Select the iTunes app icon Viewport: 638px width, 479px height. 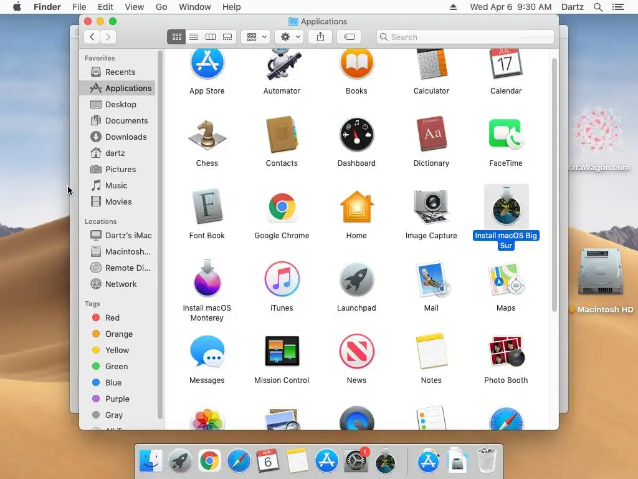[x=282, y=279]
